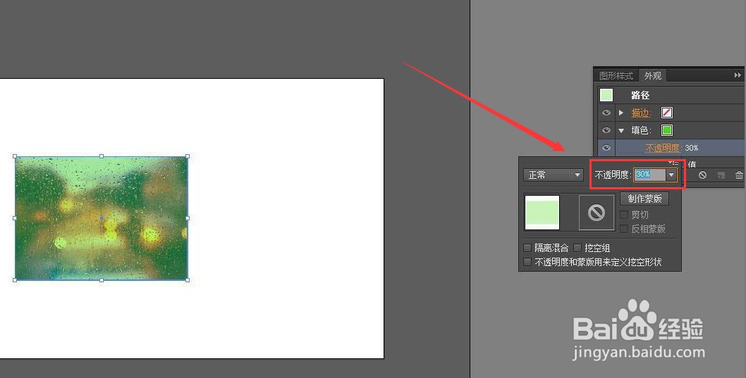746x378 pixels.
Task: Click the duplicate selected item icon
Action: click(x=721, y=175)
